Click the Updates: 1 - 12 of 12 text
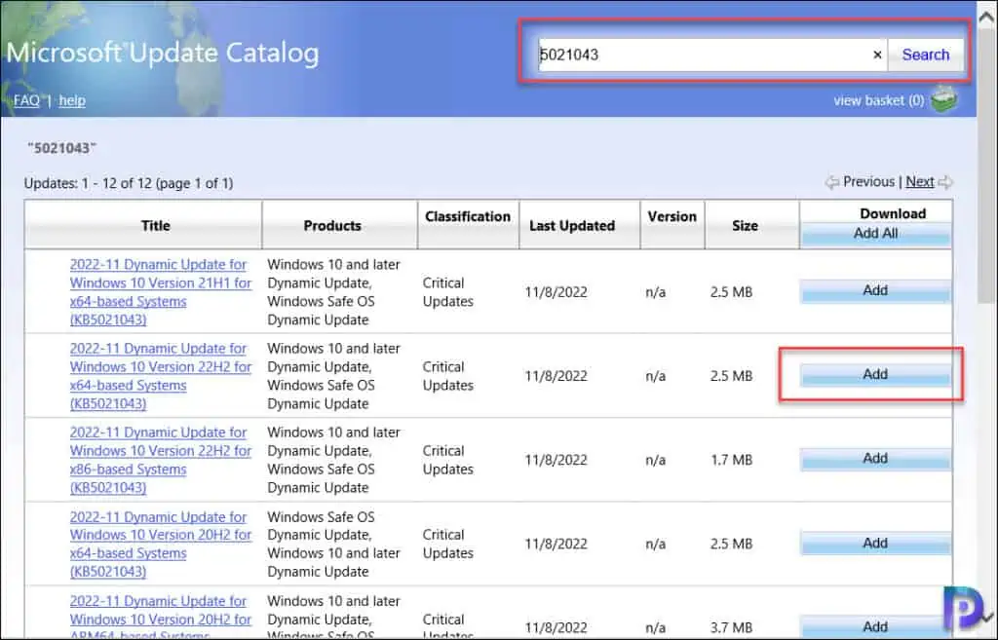Viewport: 998px width, 640px height. click(x=129, y=183)
